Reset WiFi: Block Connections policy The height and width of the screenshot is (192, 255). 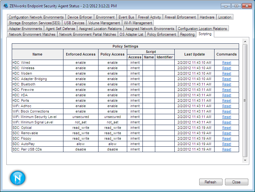pos(227,111)
